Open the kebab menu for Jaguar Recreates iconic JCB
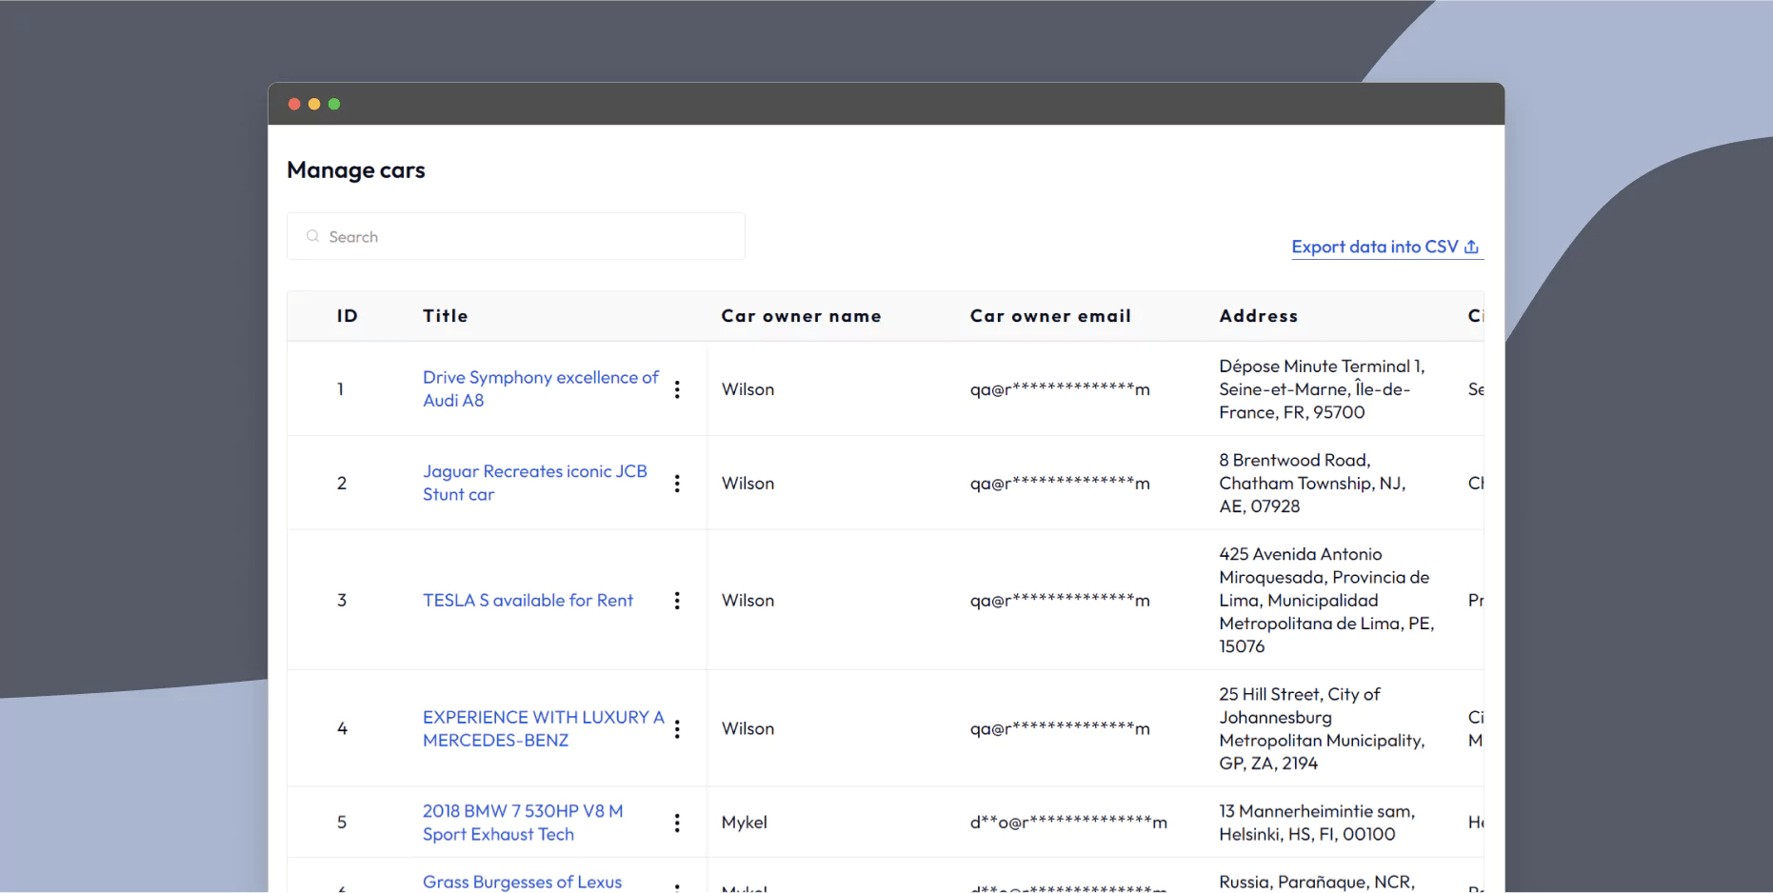Viewport: 1773px width, 893px height. (x=677, y=484)
